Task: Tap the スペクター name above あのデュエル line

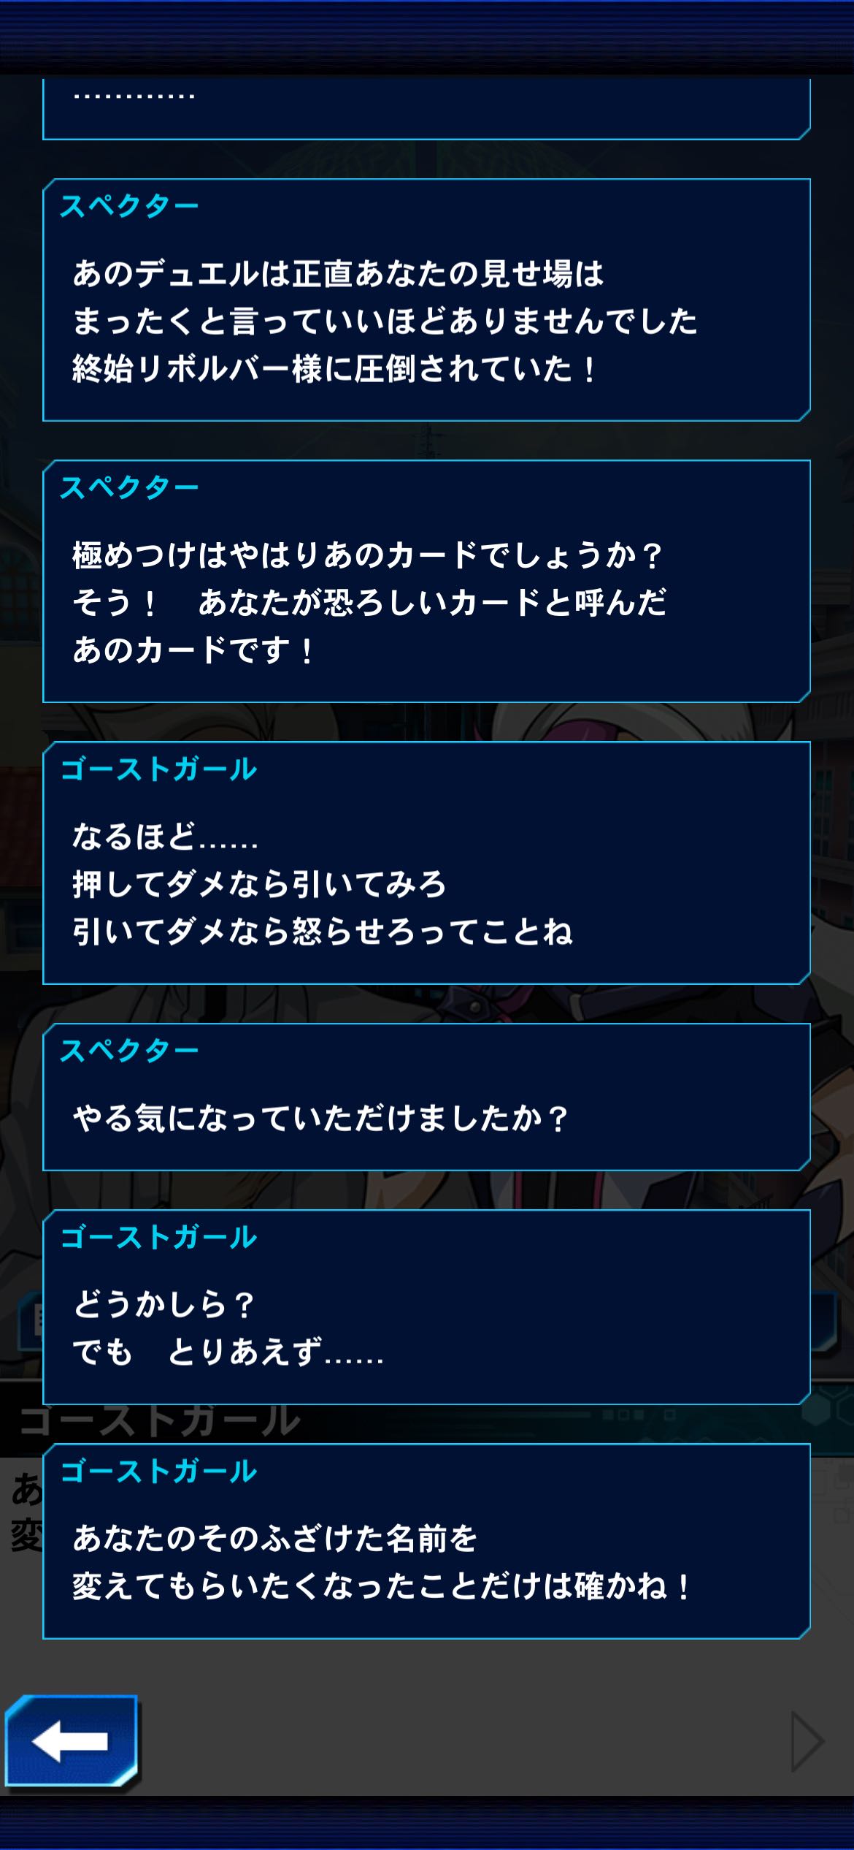Action: pyautogui.click(x=129, y=207)
